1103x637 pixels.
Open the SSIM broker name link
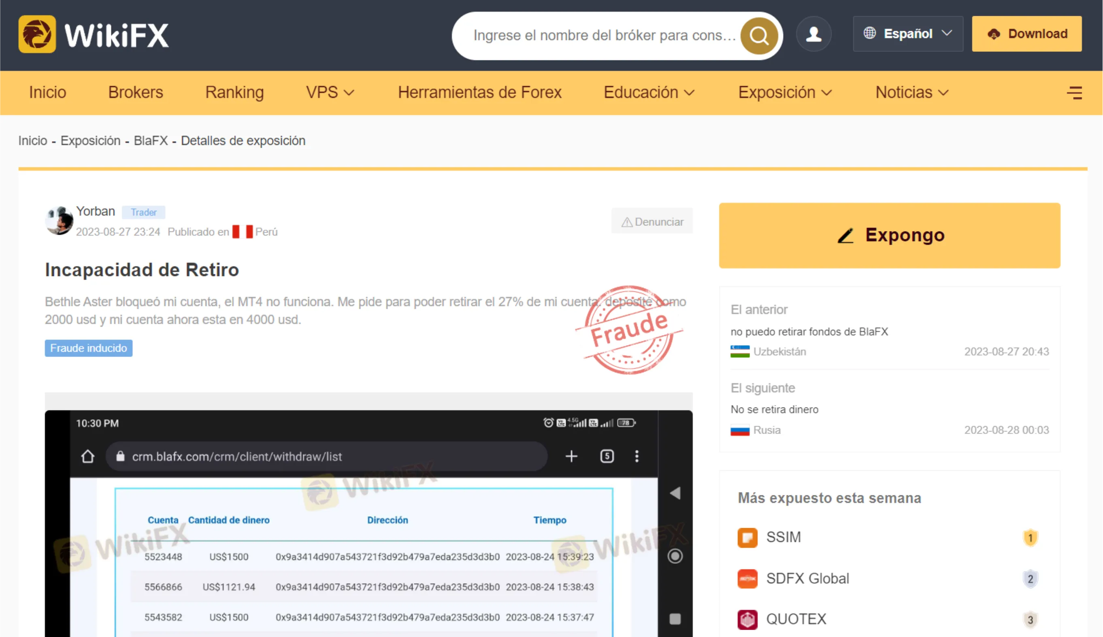[x=784, y=537]
